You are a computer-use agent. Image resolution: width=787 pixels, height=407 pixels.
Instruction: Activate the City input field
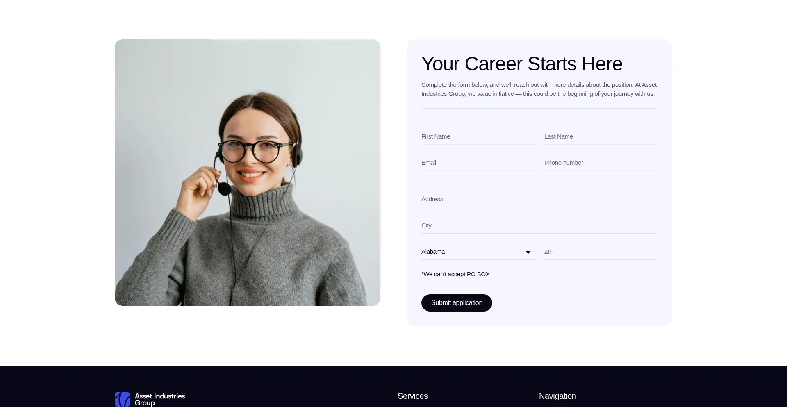point(539,225)
